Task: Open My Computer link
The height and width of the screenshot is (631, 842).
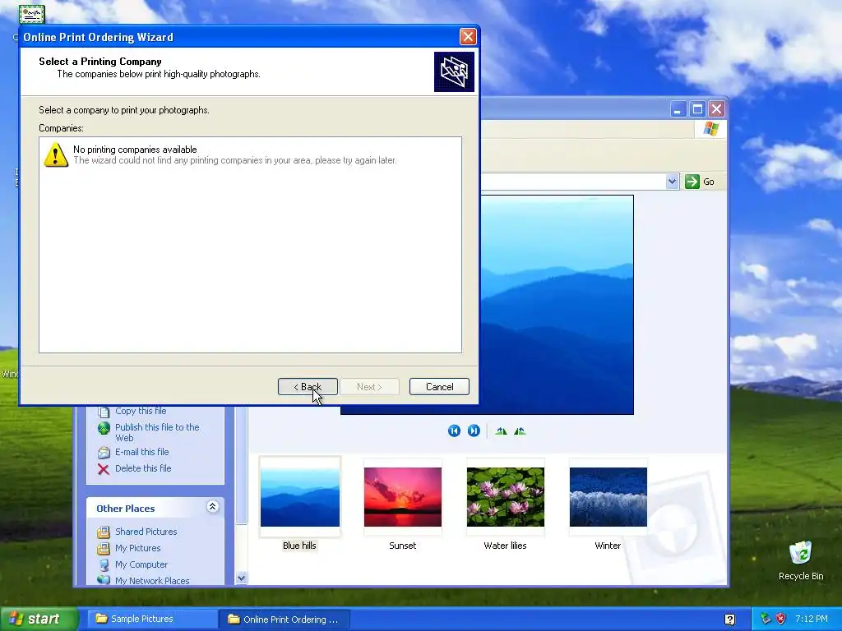Action: tap(141, 565)
